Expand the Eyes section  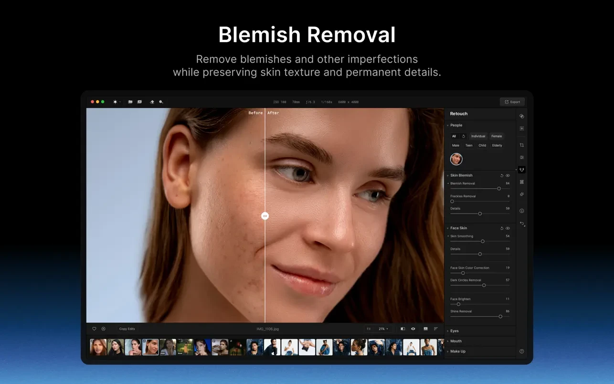pos(455,331)
